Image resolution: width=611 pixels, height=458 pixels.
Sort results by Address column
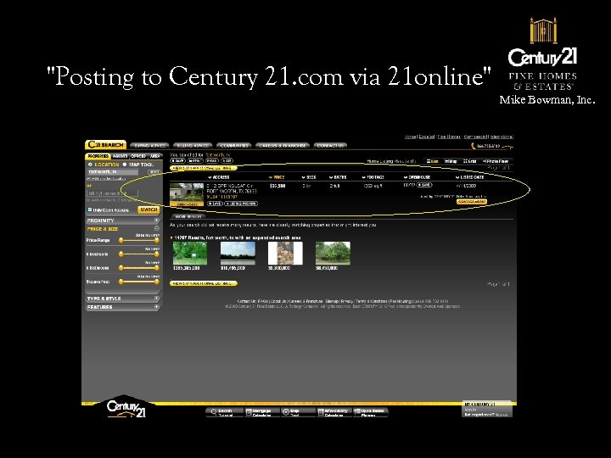[x=219, y=177]
